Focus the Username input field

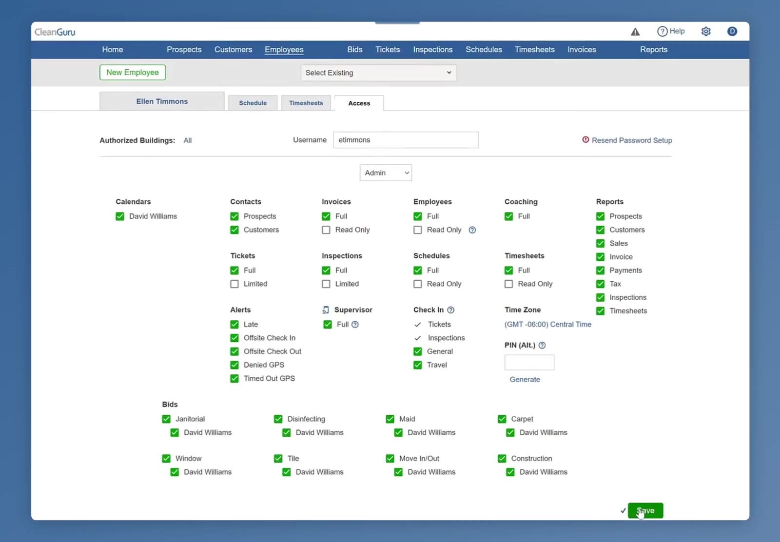click(x=406, y=140)
